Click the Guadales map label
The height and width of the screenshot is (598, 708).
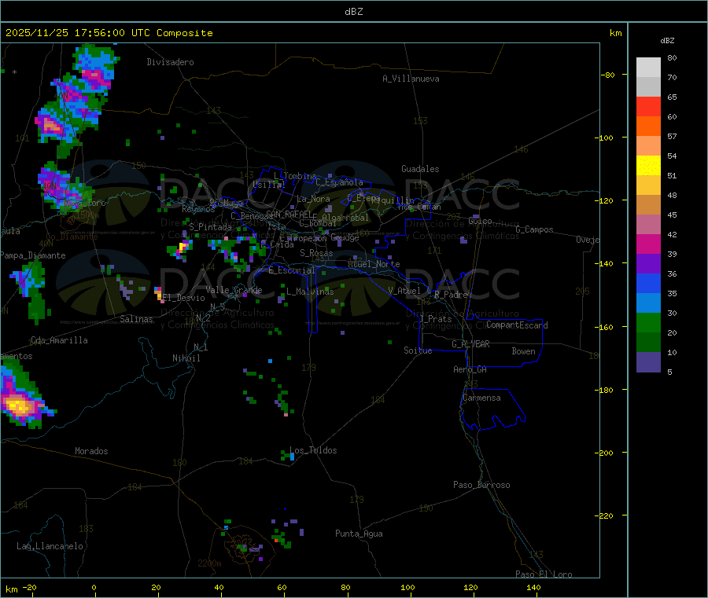[420, 169]
